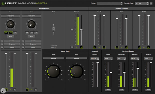Open the settings gear icon

[151, 3]
